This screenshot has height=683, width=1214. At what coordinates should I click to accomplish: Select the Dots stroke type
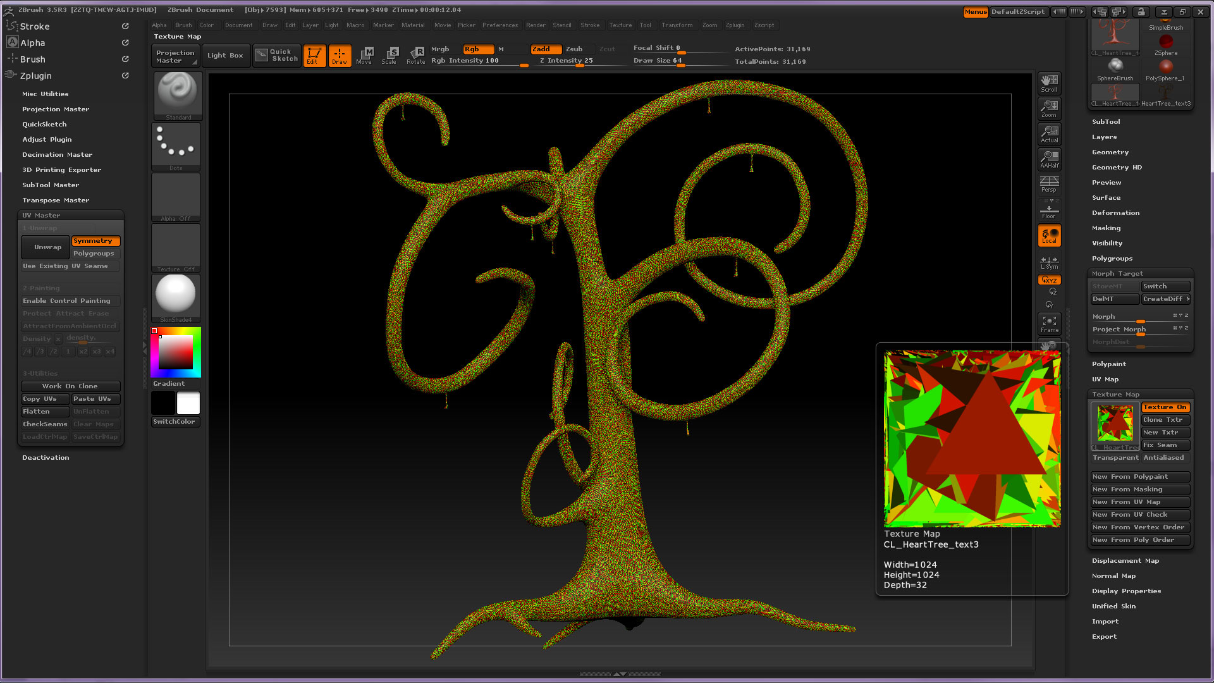176,145
